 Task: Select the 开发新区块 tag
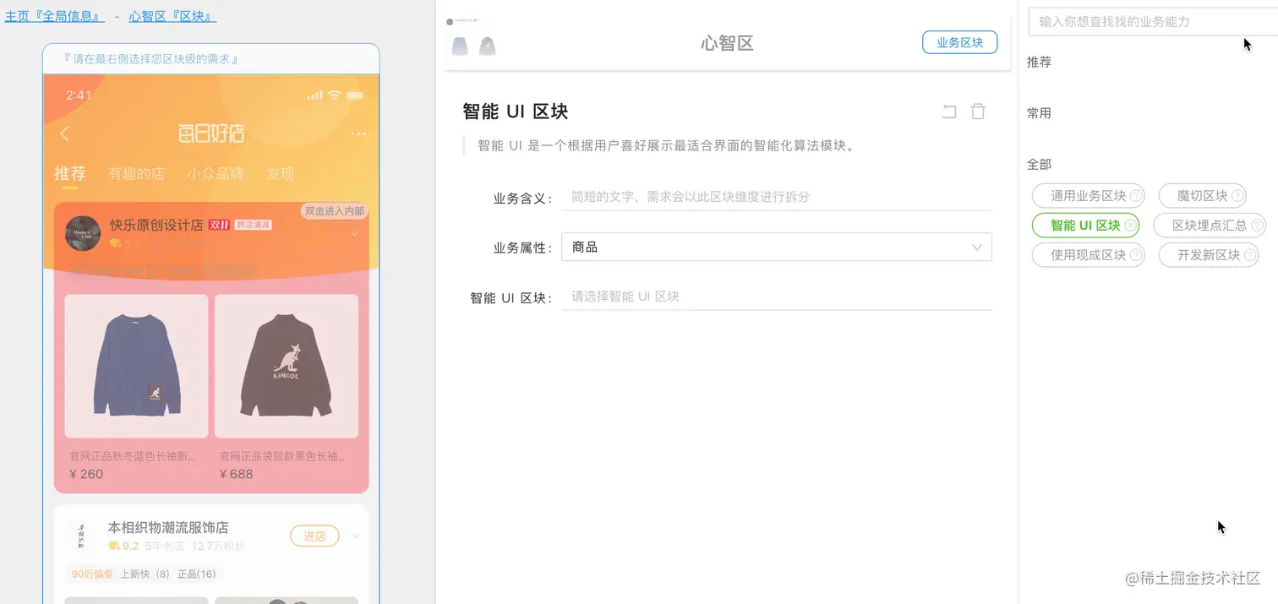(1209, 255)
